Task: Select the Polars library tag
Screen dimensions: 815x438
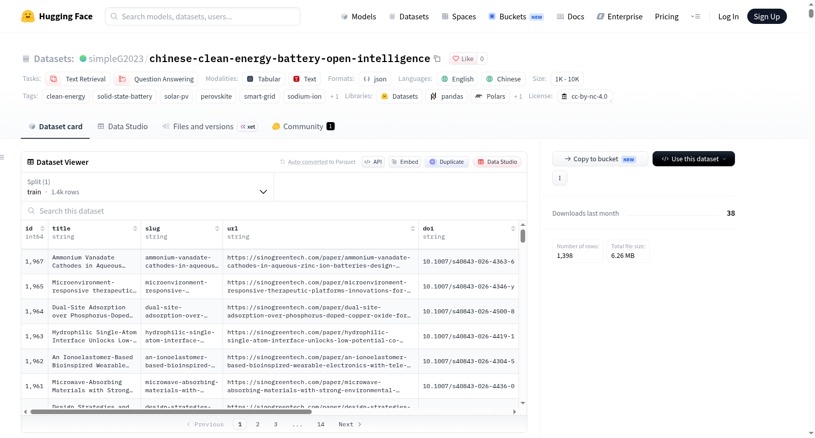Action: [491, 96]
